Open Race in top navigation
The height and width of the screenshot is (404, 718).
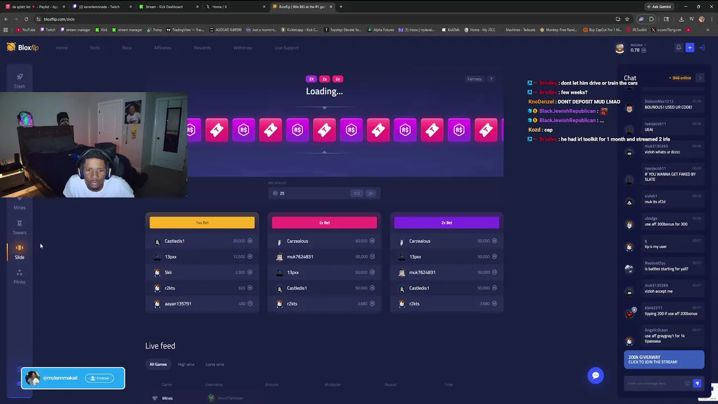pyautogui.click(x=127, y=48)
